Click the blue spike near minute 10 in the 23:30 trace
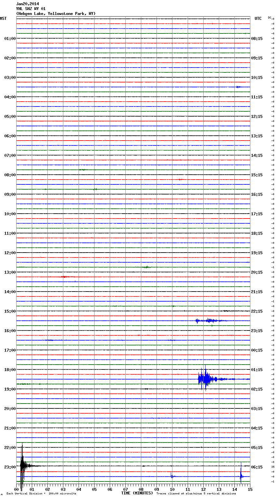This screenshot has height=498, width=276. [172, 476]
